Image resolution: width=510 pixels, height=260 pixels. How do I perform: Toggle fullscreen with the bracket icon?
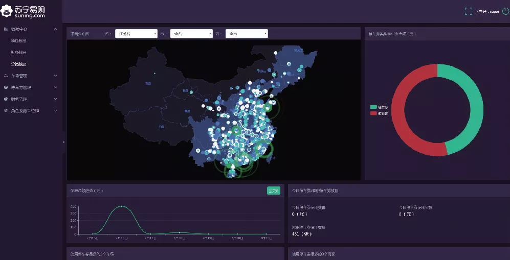[469, 11]
